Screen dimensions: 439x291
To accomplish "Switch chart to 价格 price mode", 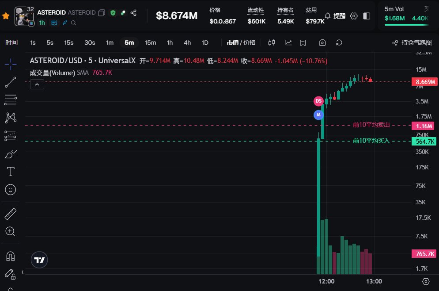I will click(x=249, y=42).
